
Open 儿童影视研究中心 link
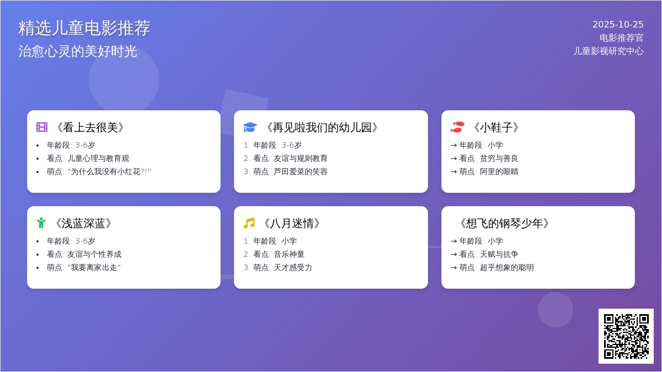[x=610, y=51]
